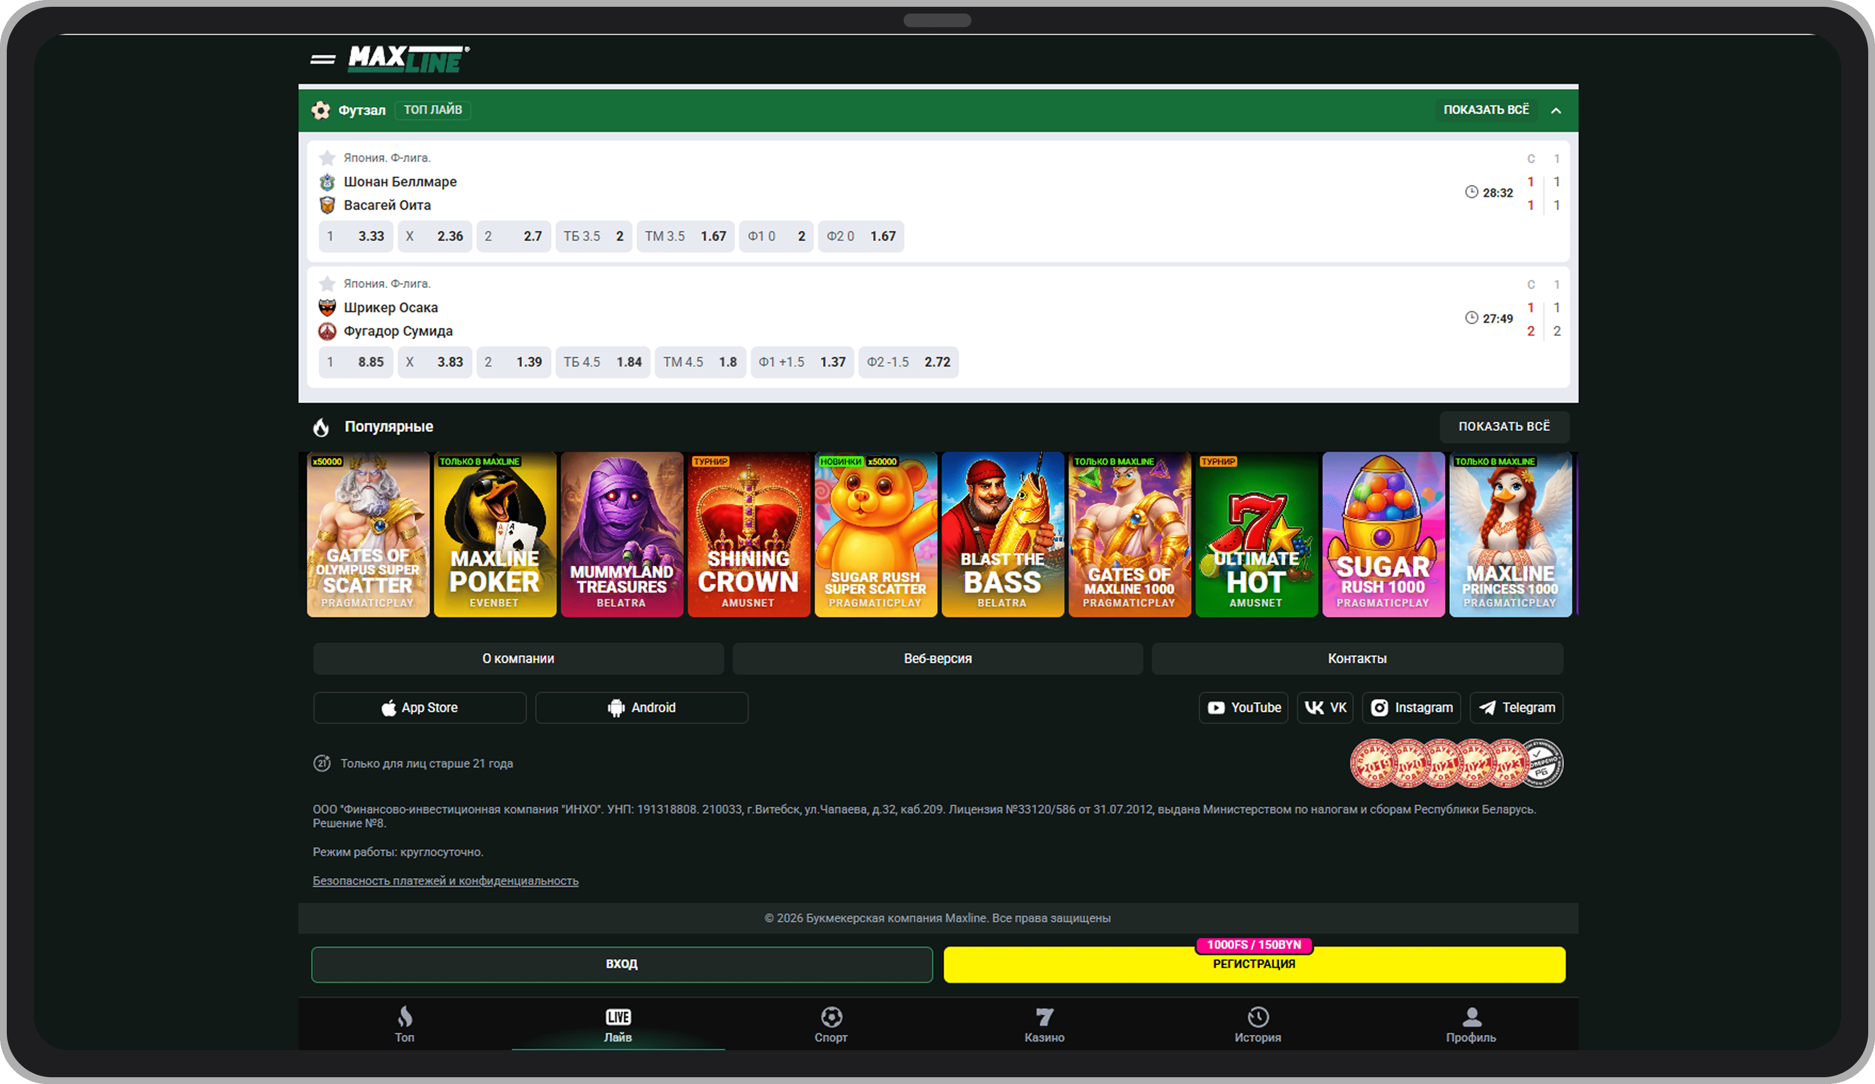Switch to Веб-версия
Screen dimensions: 1875x1084
pyautogui.click(x=938, y=659)
